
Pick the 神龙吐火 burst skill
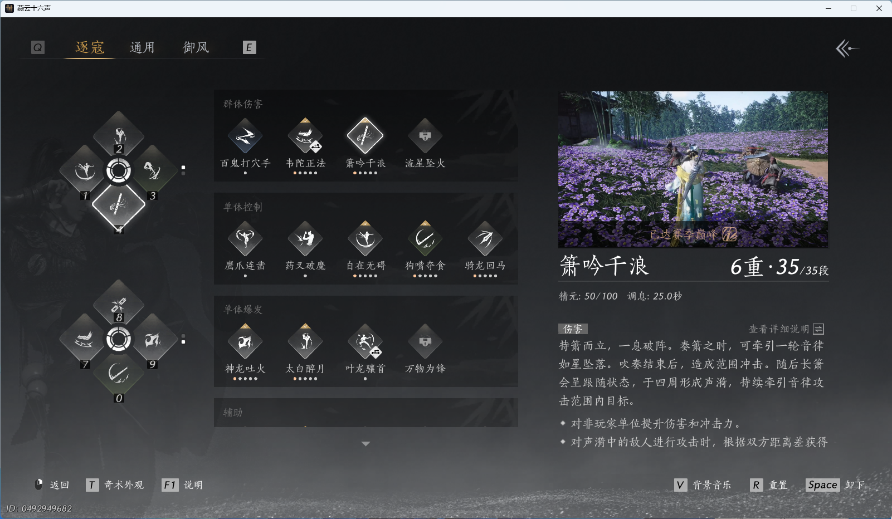245,341
